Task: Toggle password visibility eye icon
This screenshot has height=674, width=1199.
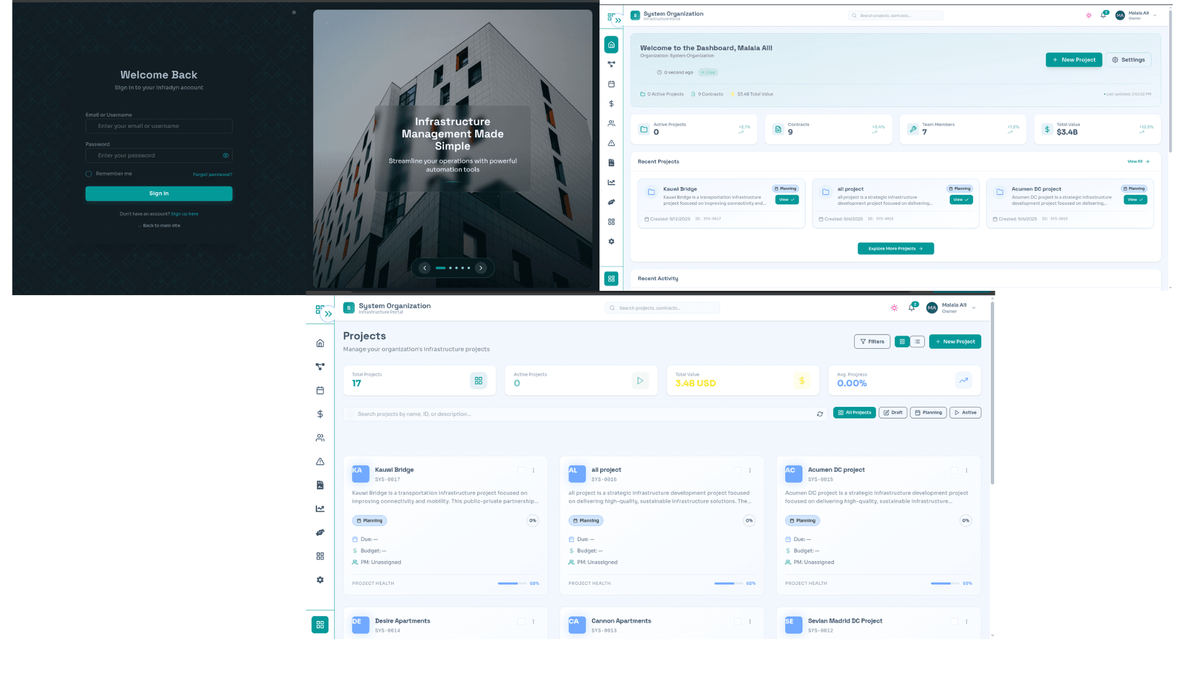Action: [225, 155]
